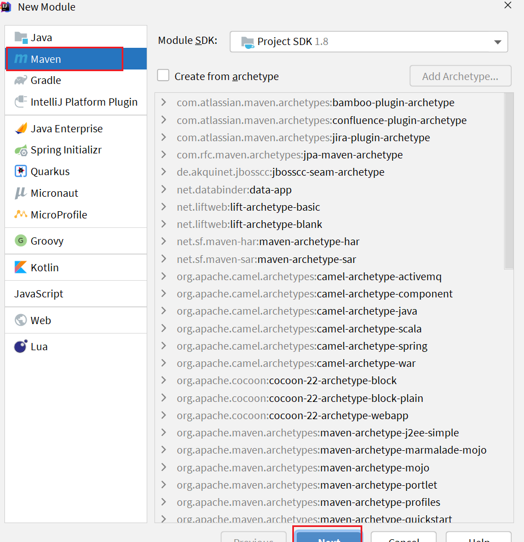Click the Help button
Screen dimensions: 524x542
click(478, 537)
